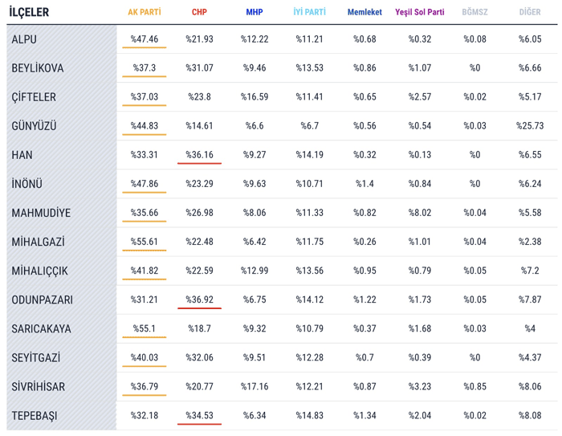This screenshot has height=436, width=562.
Task: Select MAHMUDİYE Yeşil Sol value %8.02
Action: [x=420, y=213]
